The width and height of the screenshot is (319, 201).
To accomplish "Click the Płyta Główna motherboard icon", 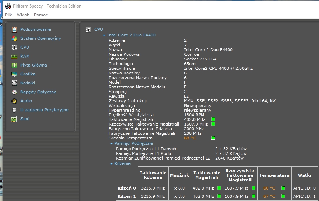I will [x=14, y=65].
